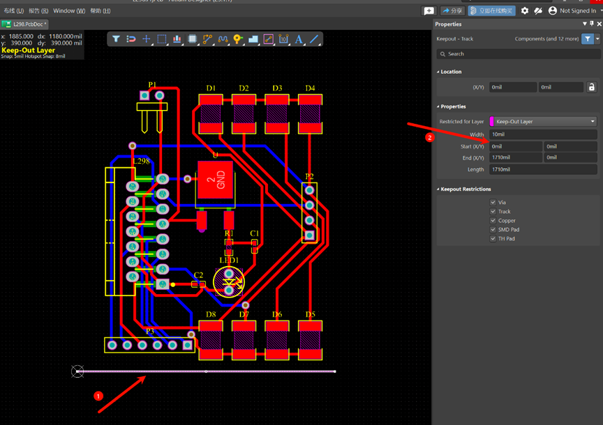Click the D1 designator text
This screenshot has width=603, height=425.
(211, 88)
